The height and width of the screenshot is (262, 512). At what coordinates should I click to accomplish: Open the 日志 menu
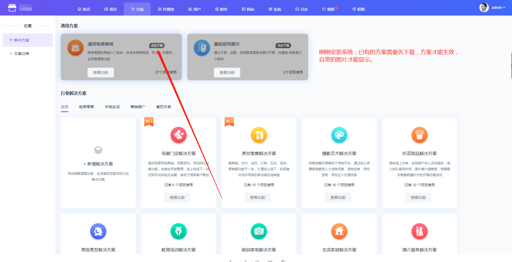tap(302, 9)
